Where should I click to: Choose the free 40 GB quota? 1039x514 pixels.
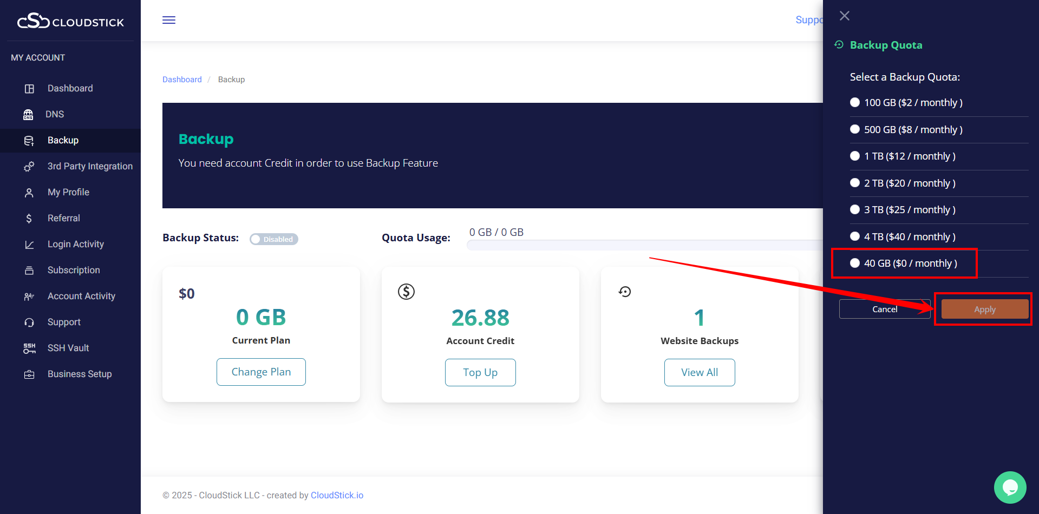coord(855,263)
